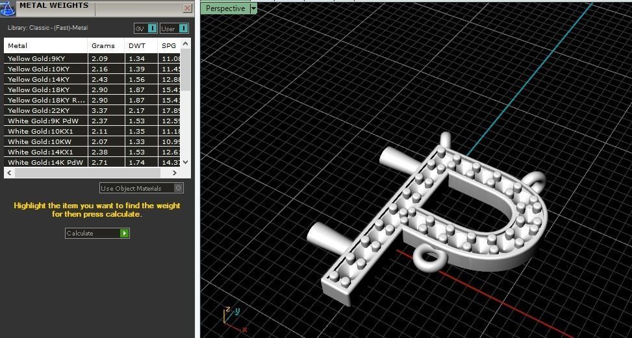Click the 2.43 grams value

(99, 79)
